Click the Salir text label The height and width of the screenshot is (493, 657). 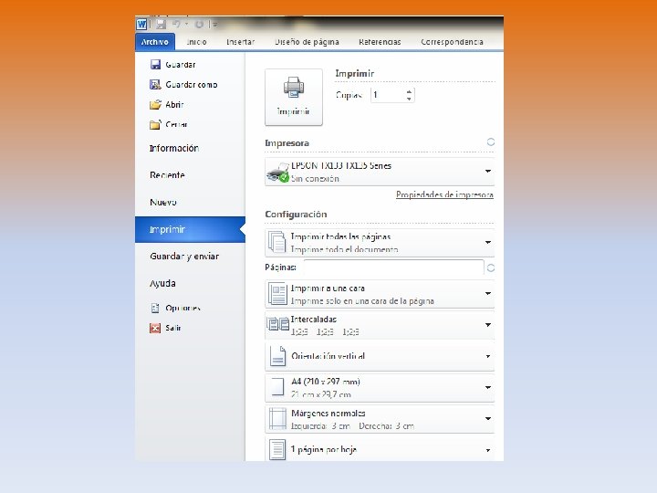(173, 328)
